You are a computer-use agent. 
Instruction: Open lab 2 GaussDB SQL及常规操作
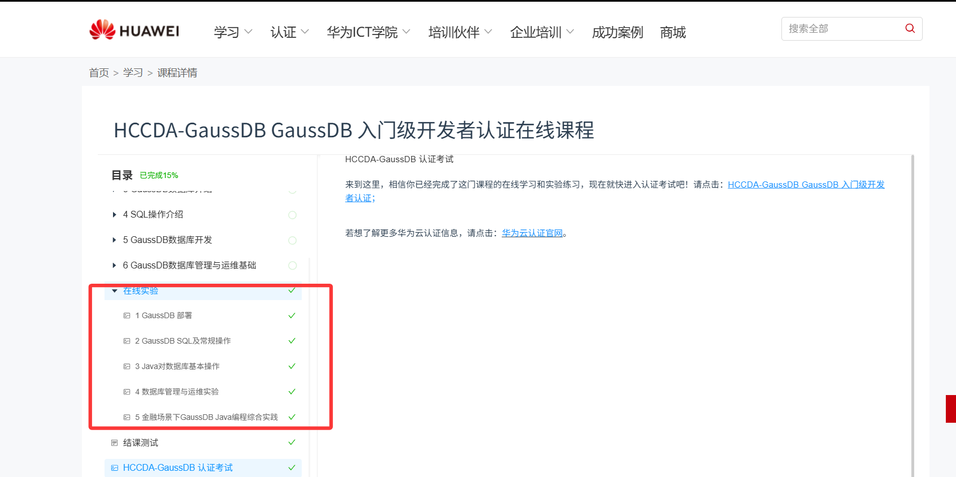[x=183, y=341]
